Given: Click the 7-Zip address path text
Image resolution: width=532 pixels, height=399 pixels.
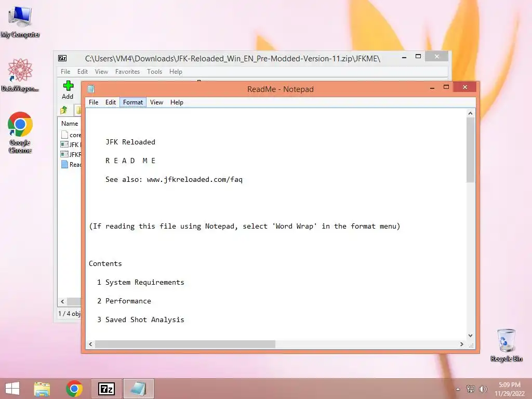Looking at the screenshot, I should click(232, 59).
